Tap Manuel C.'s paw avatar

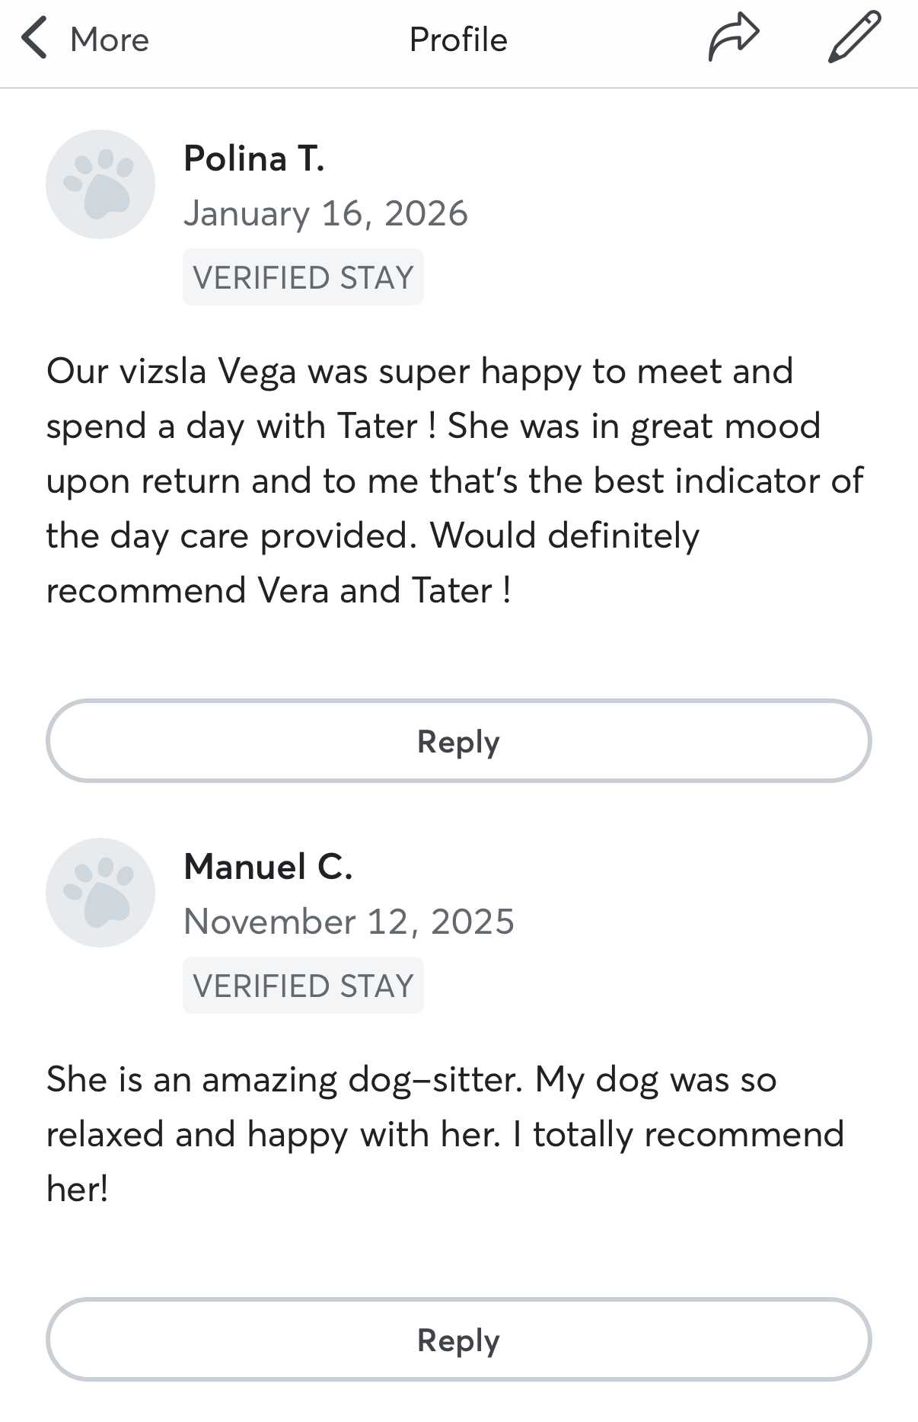tap(100, 893)
